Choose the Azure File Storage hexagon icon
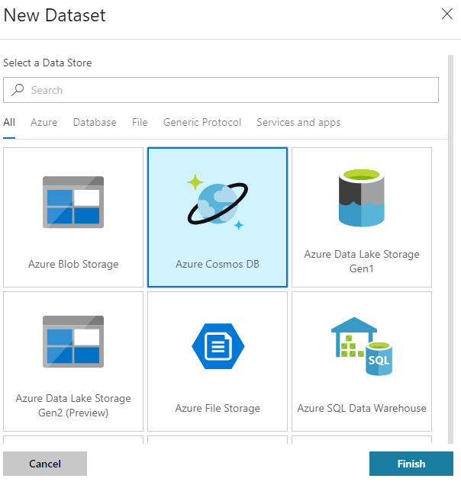The width and height of the screenshot is (461, 485). click(218, 347)
